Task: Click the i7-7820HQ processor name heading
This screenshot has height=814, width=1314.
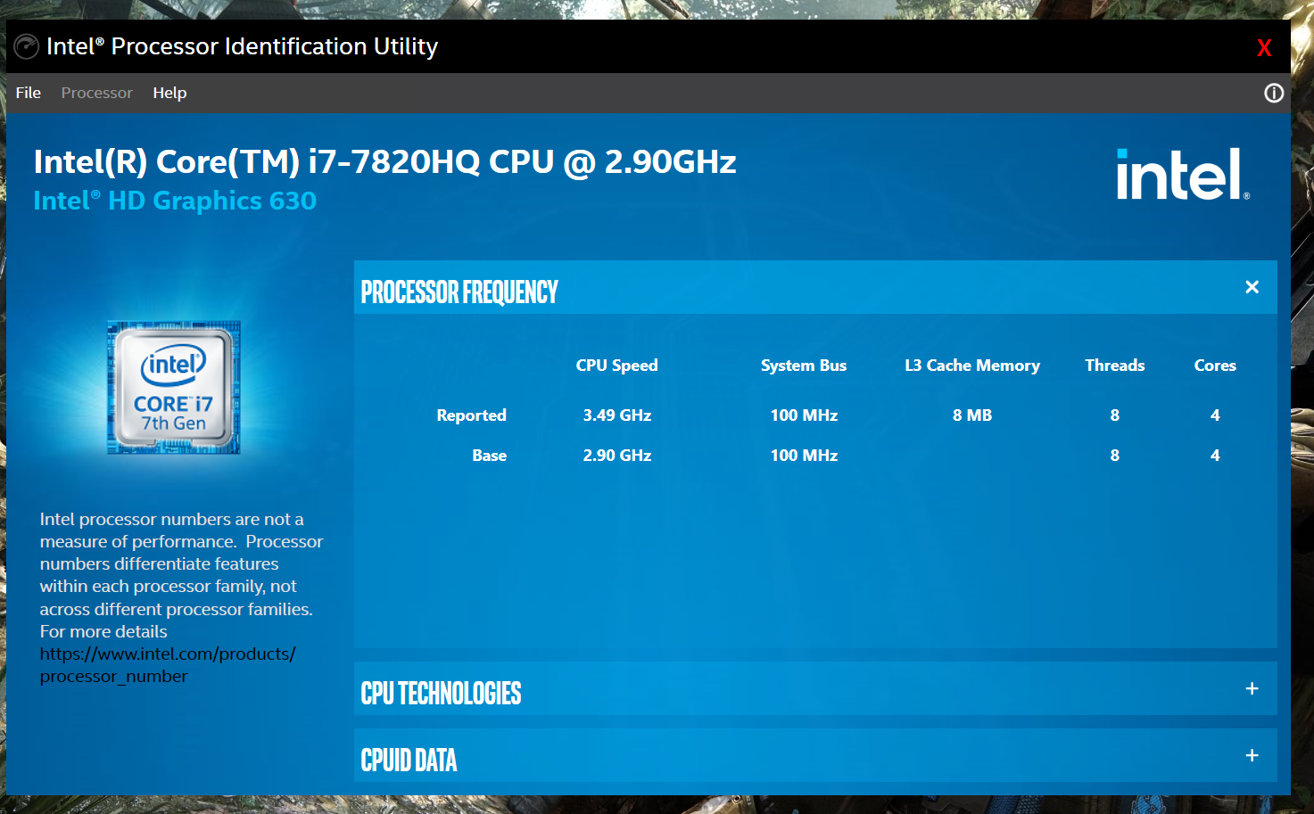Action: 384,162
